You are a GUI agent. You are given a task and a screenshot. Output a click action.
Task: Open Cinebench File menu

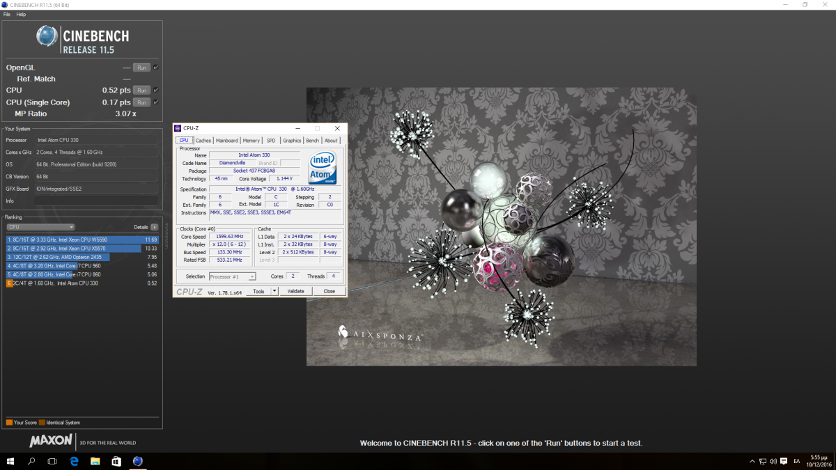pos(7,14)
